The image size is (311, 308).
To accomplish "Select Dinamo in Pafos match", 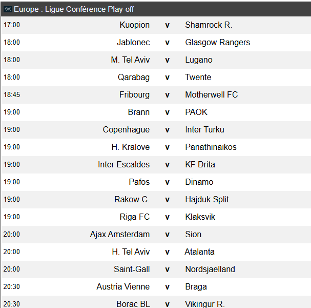I will click(x=199, y=182).
